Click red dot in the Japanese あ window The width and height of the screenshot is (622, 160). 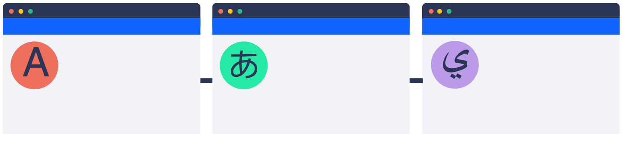coord(220,11)
